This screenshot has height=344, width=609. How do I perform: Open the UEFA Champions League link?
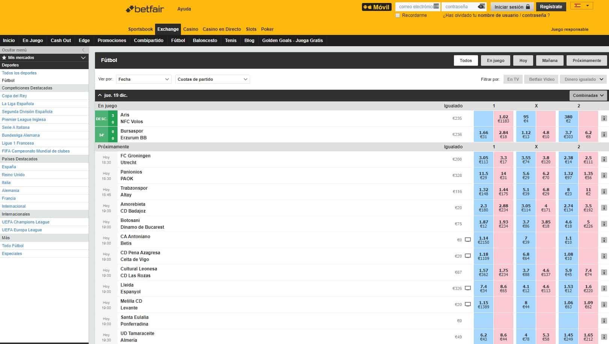coord(25,222)
